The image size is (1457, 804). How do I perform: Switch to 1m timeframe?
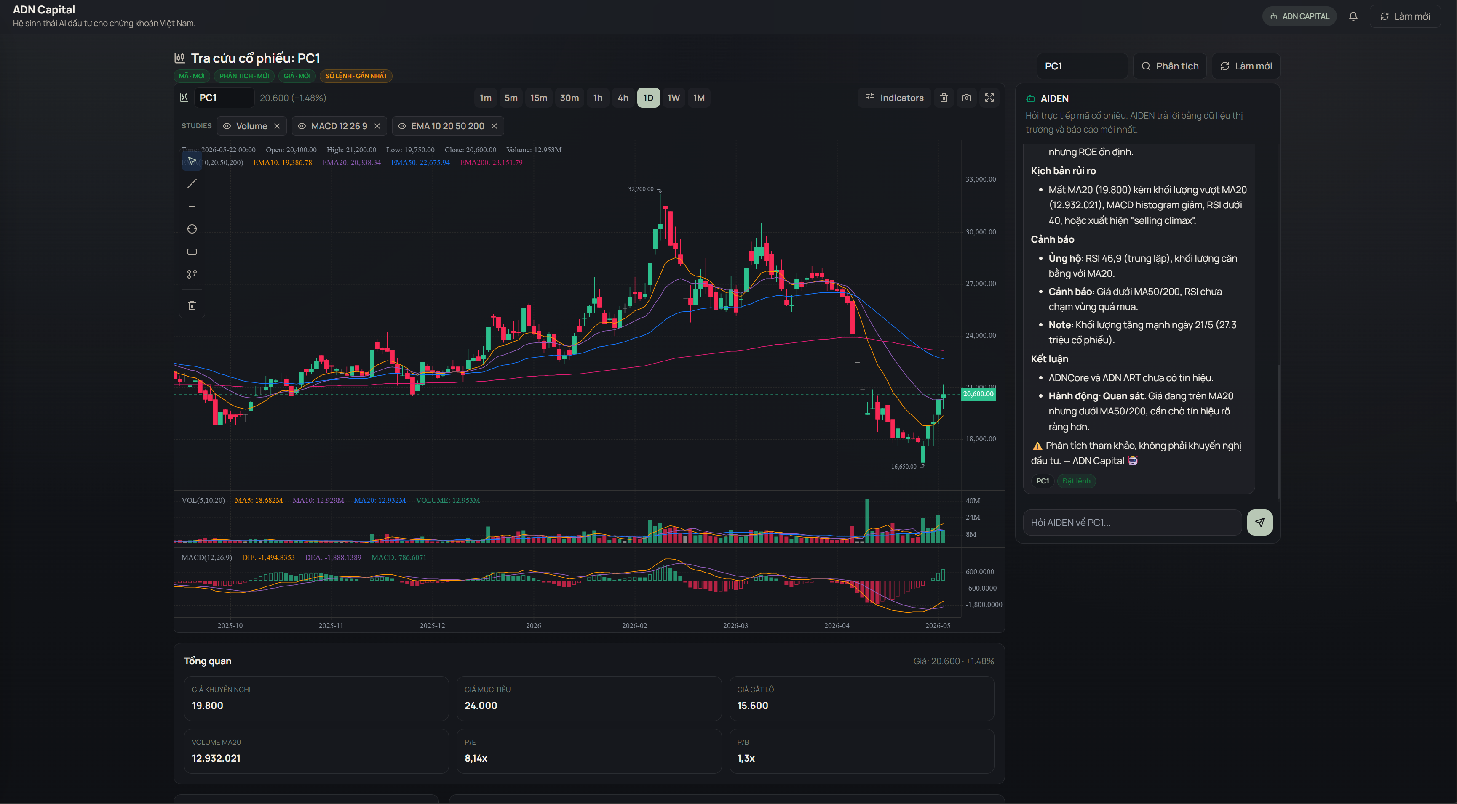485,98
